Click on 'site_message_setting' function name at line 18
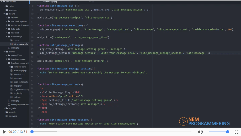 point(65,45)
